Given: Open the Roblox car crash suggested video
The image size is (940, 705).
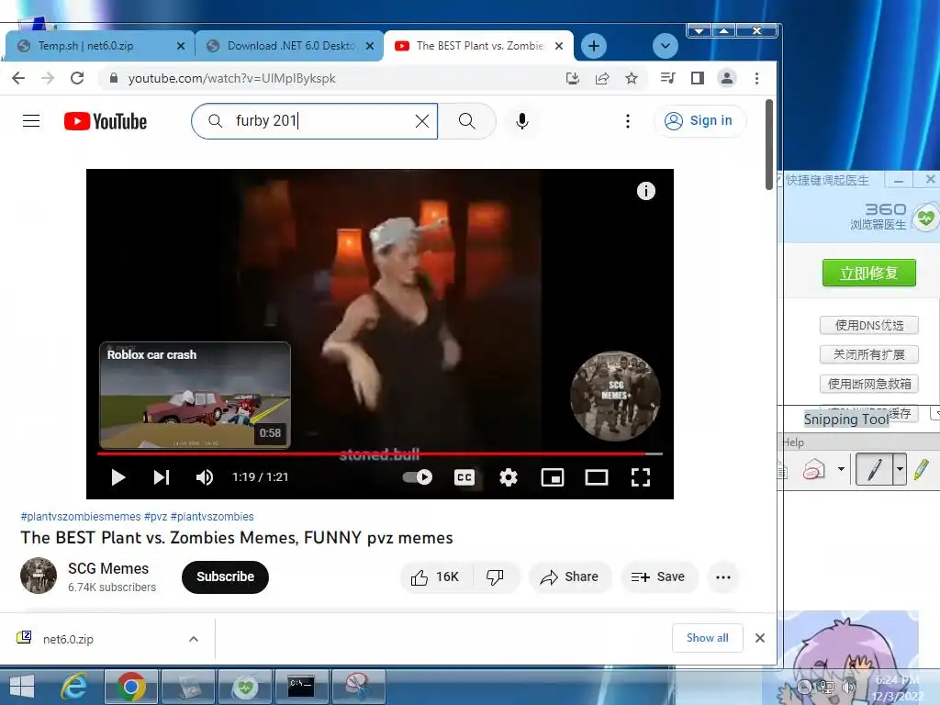Looking at the screenshot, I should click(x=195, y=395).
